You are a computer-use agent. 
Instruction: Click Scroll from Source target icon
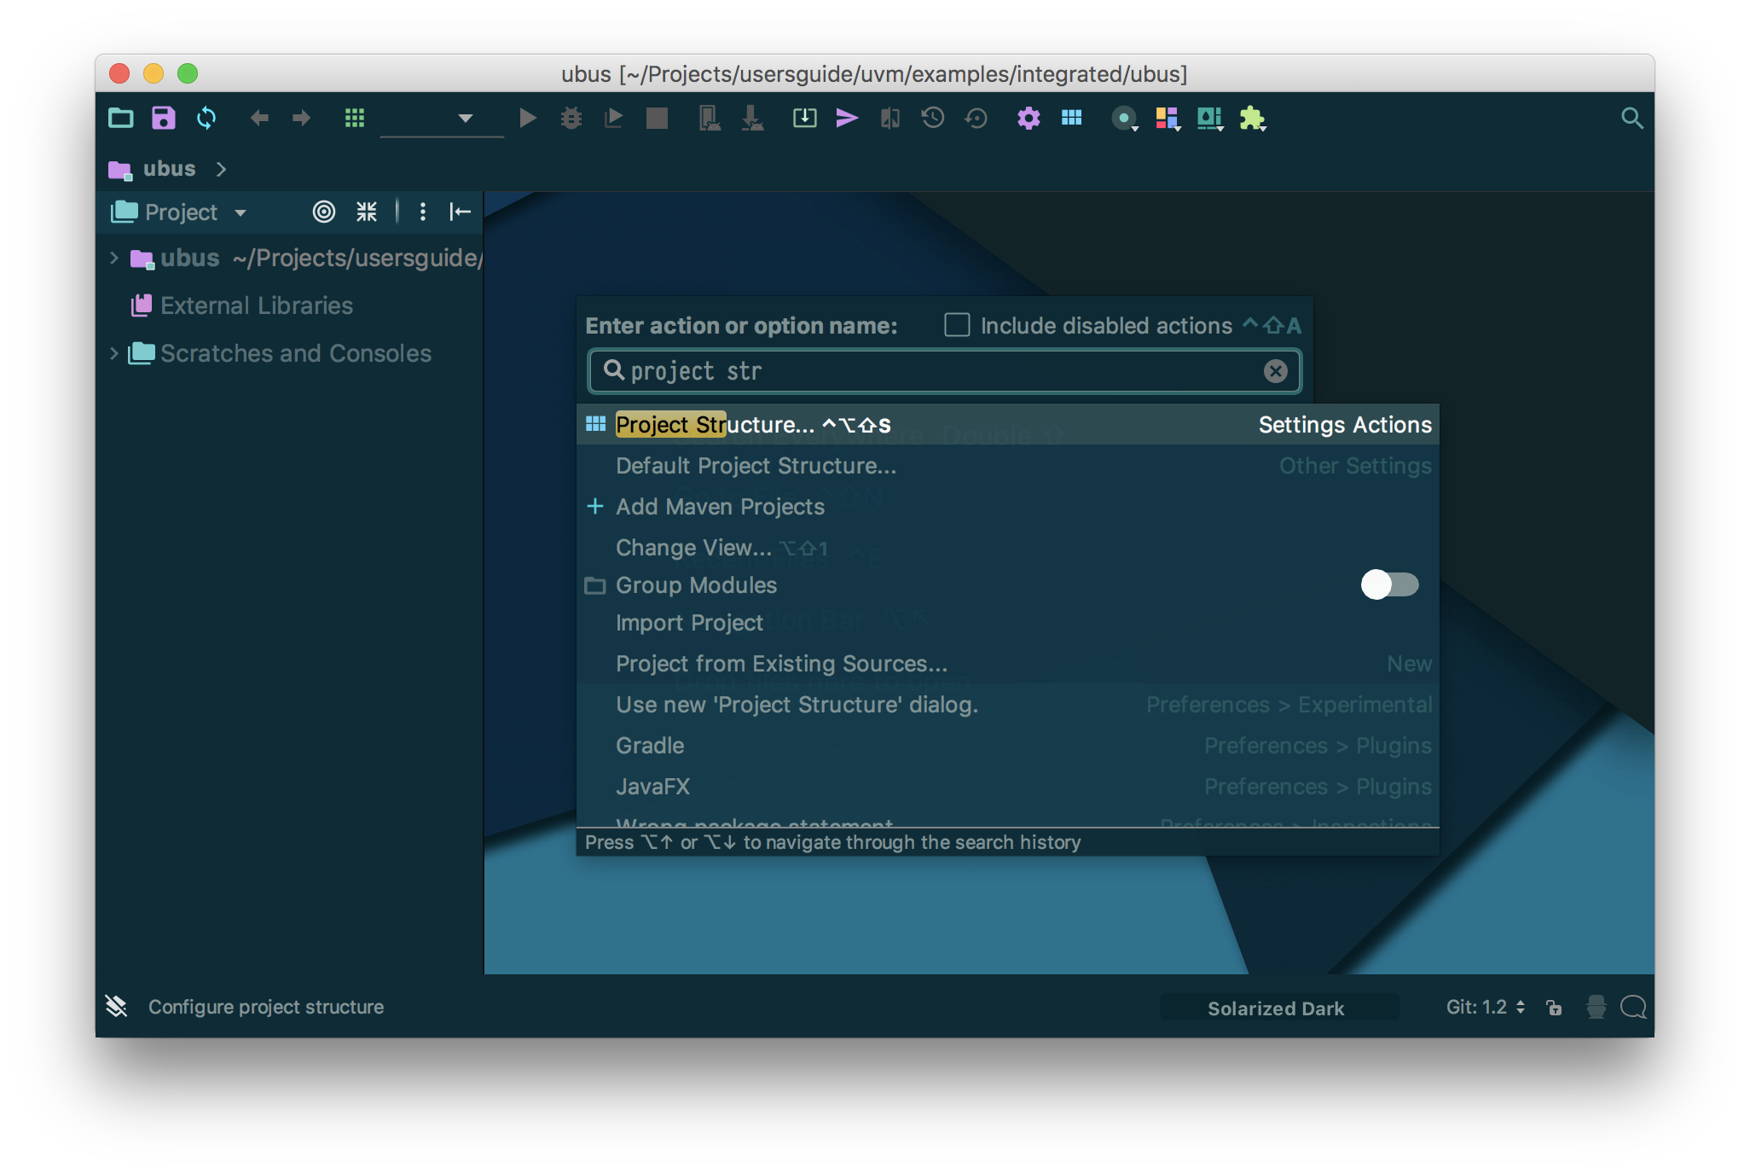tap(324, 212)
